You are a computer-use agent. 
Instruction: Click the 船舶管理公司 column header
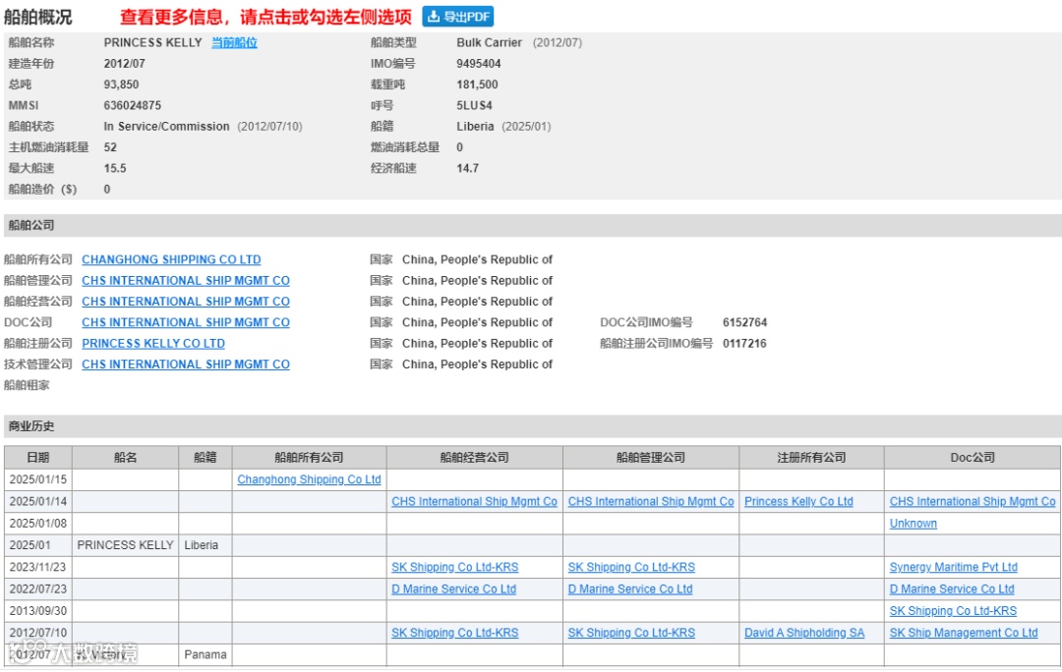tap(651, 458)
